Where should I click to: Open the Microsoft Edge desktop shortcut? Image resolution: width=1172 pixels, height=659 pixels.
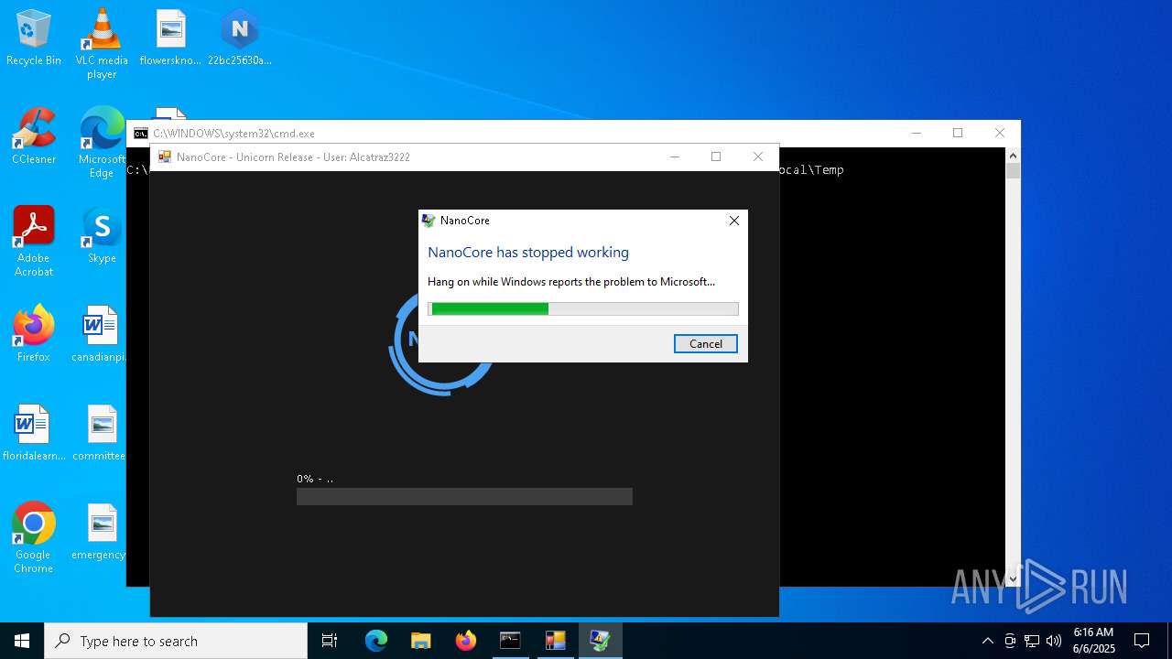102,143
